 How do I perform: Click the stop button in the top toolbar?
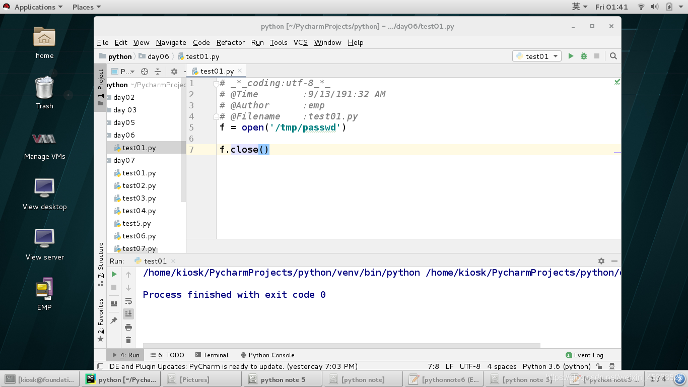pyautogui.click(x=597, y=56)
